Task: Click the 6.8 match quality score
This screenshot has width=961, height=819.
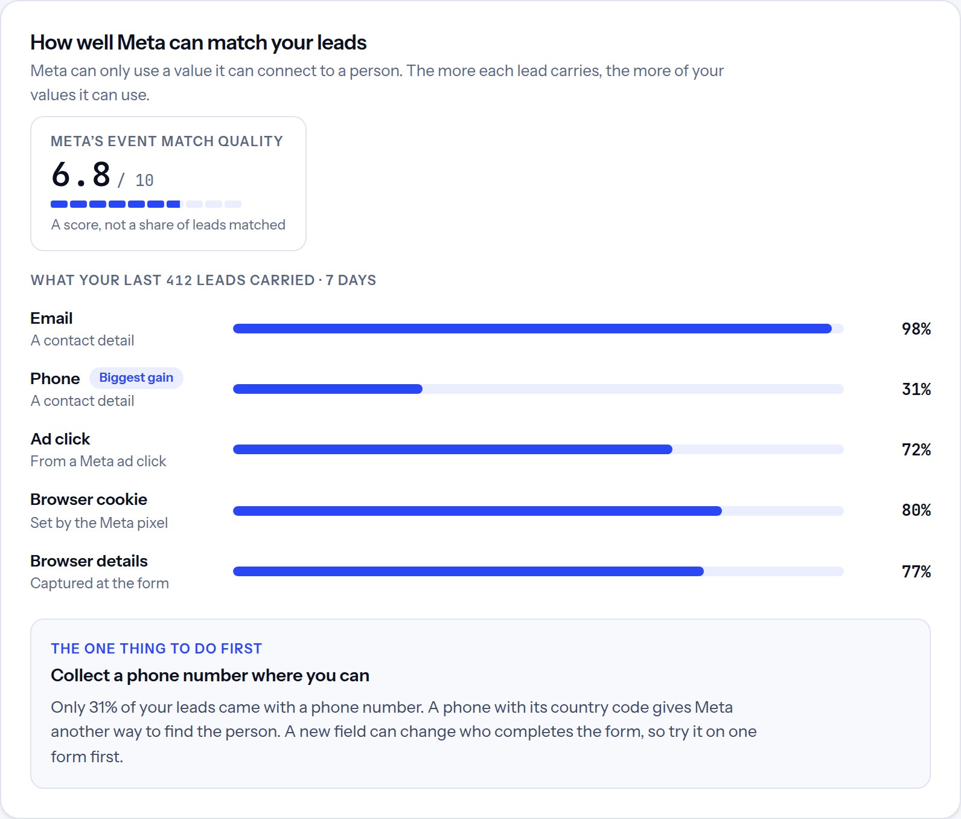Action: pyautogui.click(x=81, y=175)
